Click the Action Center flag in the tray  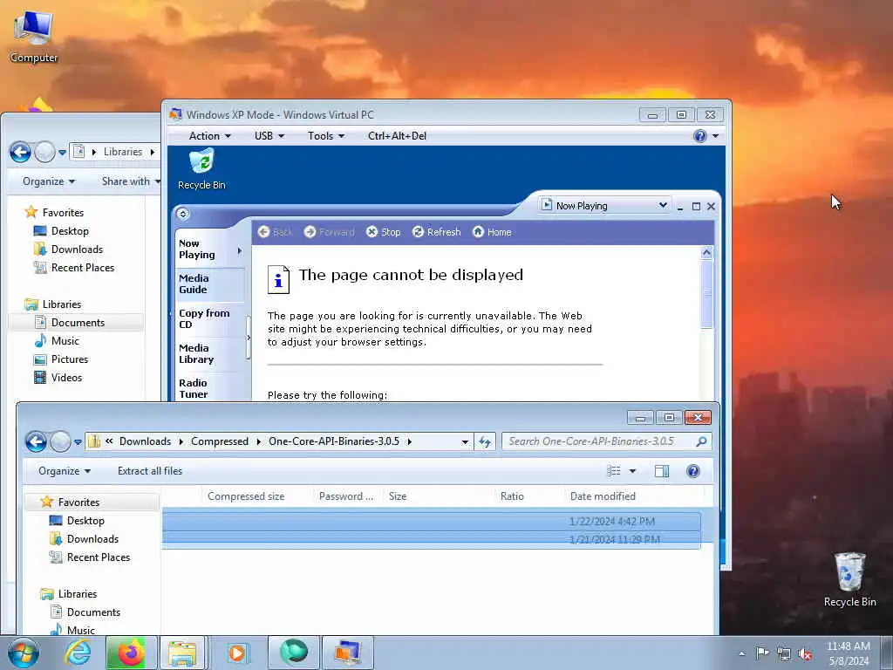[762, 653]
